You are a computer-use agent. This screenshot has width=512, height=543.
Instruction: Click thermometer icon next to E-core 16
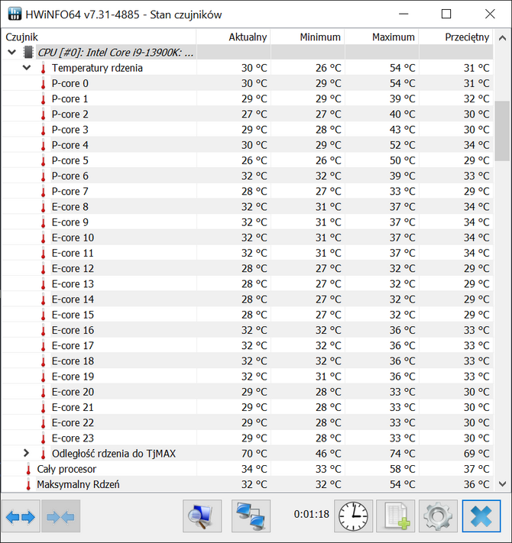[x=44, y=331]
